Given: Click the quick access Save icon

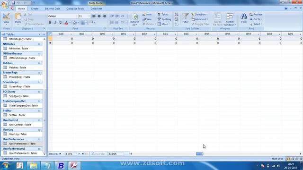Looking at the screenshot, I should tap(13, 3).
